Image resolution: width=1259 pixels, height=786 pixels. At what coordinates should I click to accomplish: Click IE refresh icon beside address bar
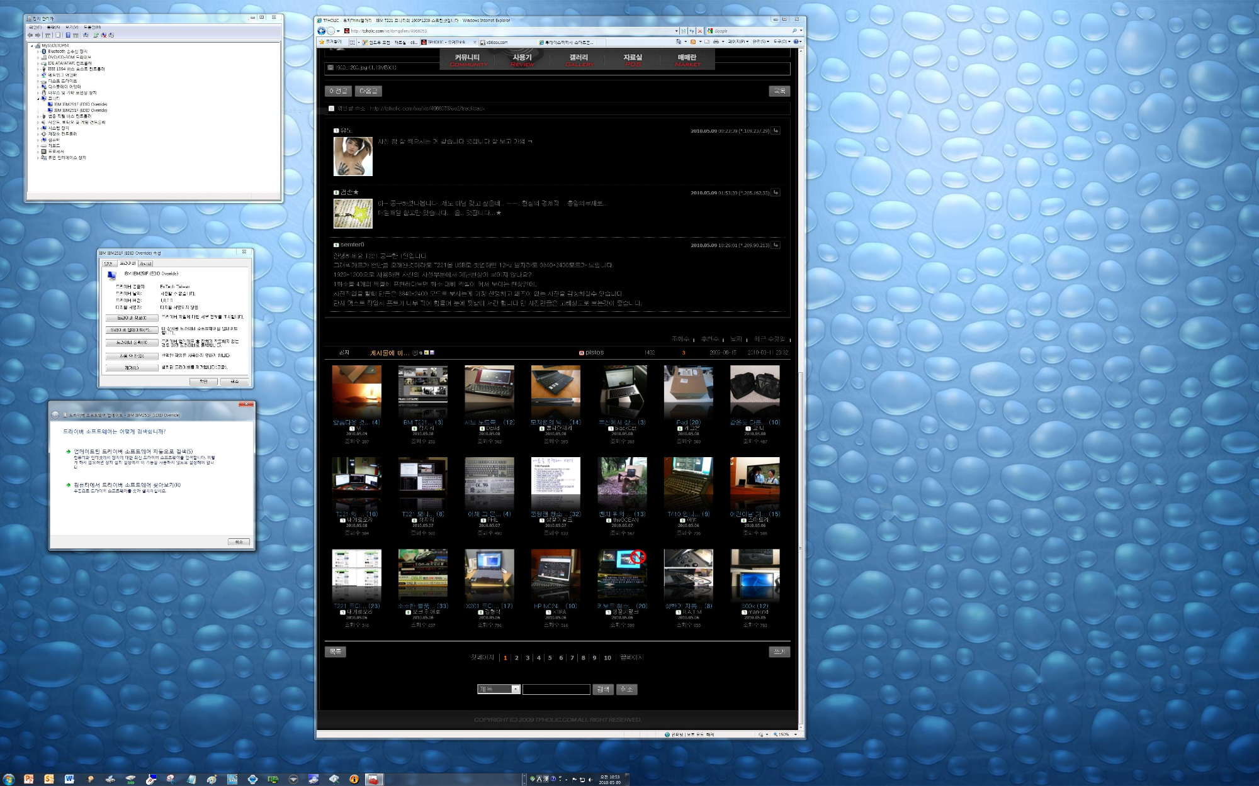(691, 31)
